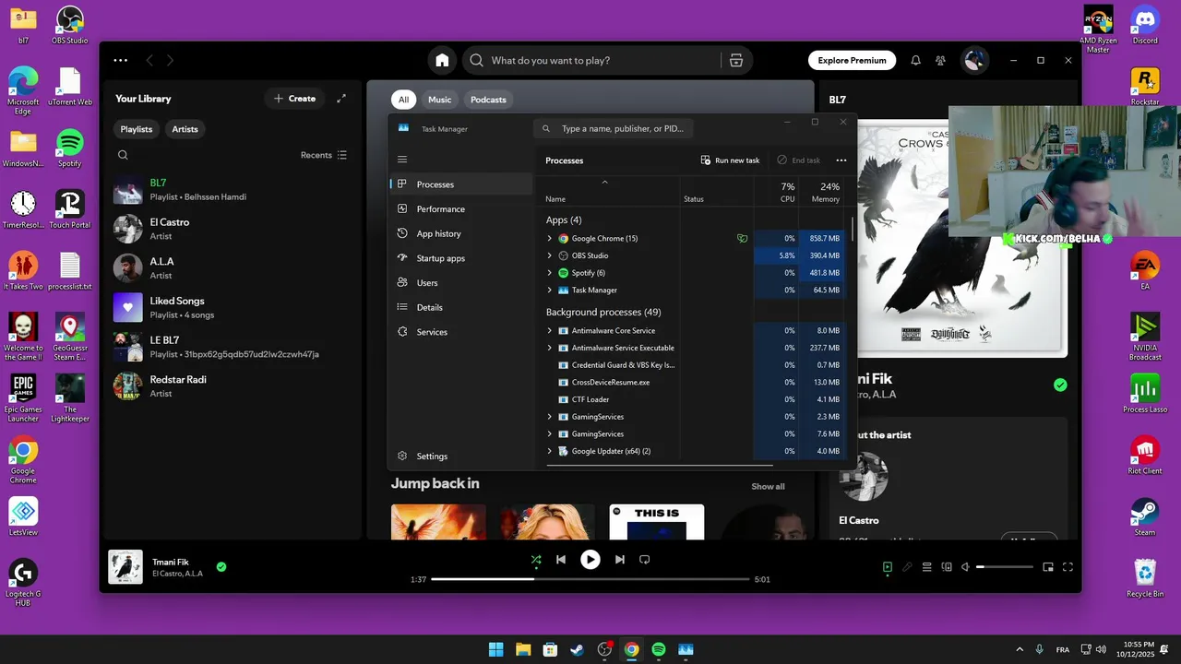Click Explore Premium button
Image resolution: width=1181 pixels, height=664 pixels.
tap(852, 60)
